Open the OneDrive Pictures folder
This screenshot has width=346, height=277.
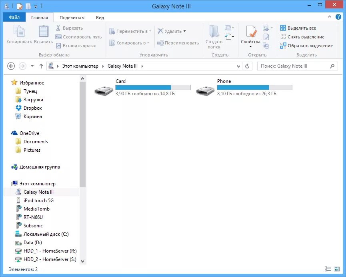[x=32, y=150]
